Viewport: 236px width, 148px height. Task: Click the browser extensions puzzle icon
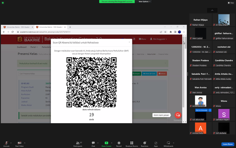coord(171,32)
